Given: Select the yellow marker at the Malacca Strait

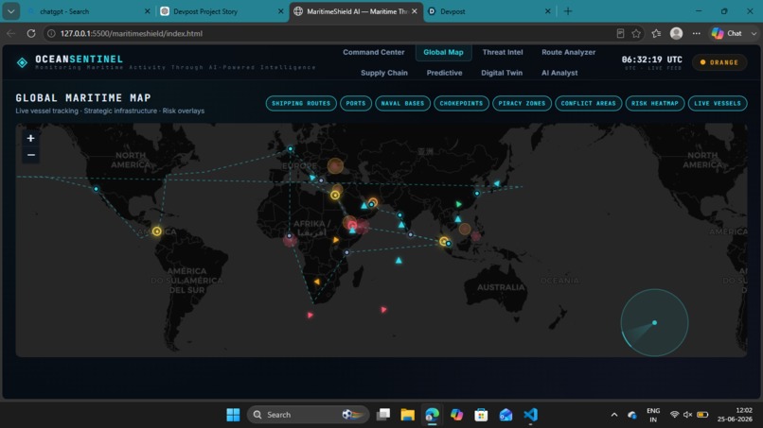Looking at the screenshot, I should pyautogui.click(x=443, y=241).
